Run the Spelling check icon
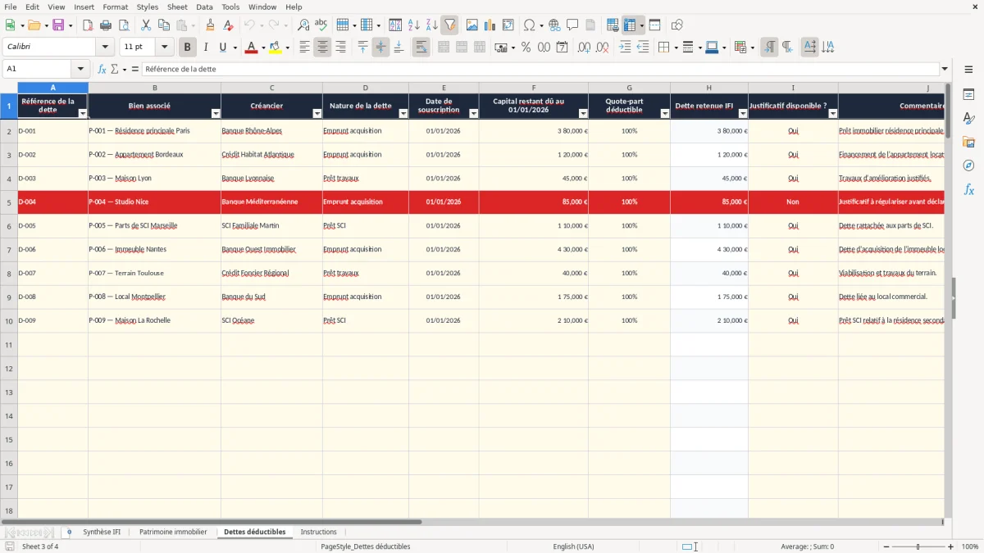 coord(321,25)
